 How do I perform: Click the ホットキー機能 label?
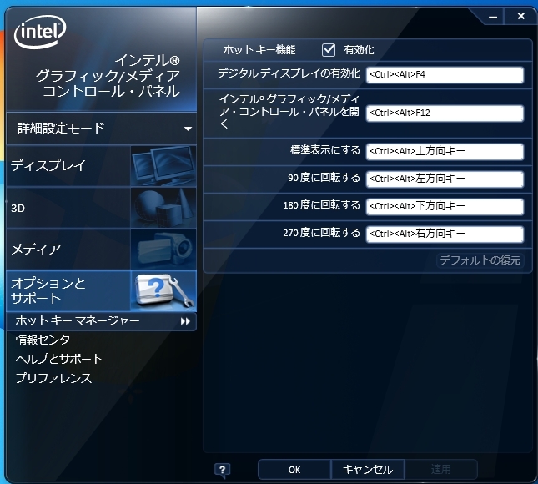click(x=259, y=50)
